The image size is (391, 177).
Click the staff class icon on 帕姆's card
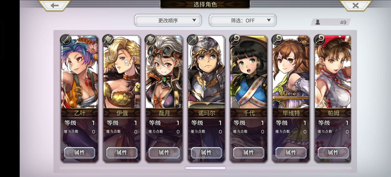[x=319, y=39]
